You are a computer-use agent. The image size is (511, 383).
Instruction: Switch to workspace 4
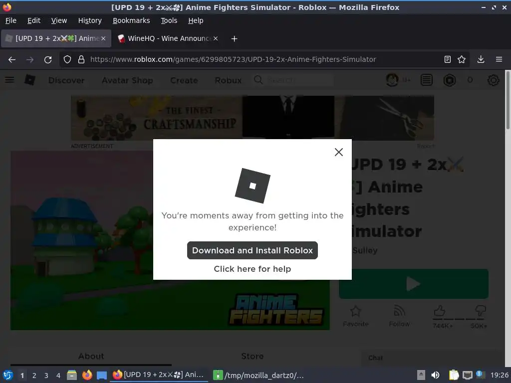tap(58, 376)
